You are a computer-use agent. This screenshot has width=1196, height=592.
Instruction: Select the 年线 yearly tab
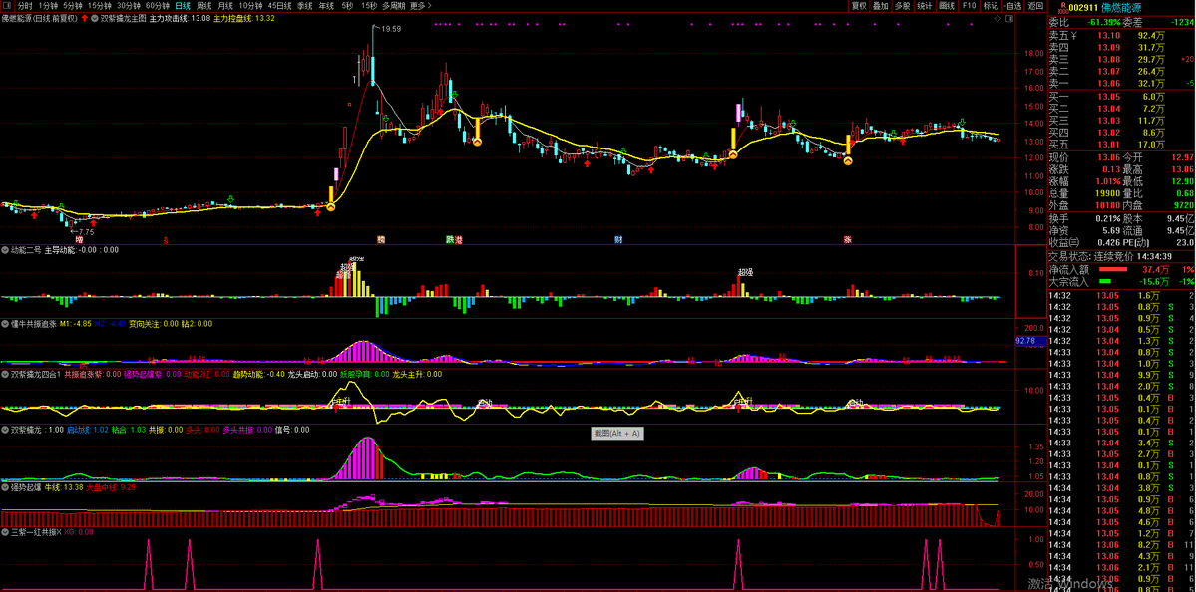click(326, 5)
